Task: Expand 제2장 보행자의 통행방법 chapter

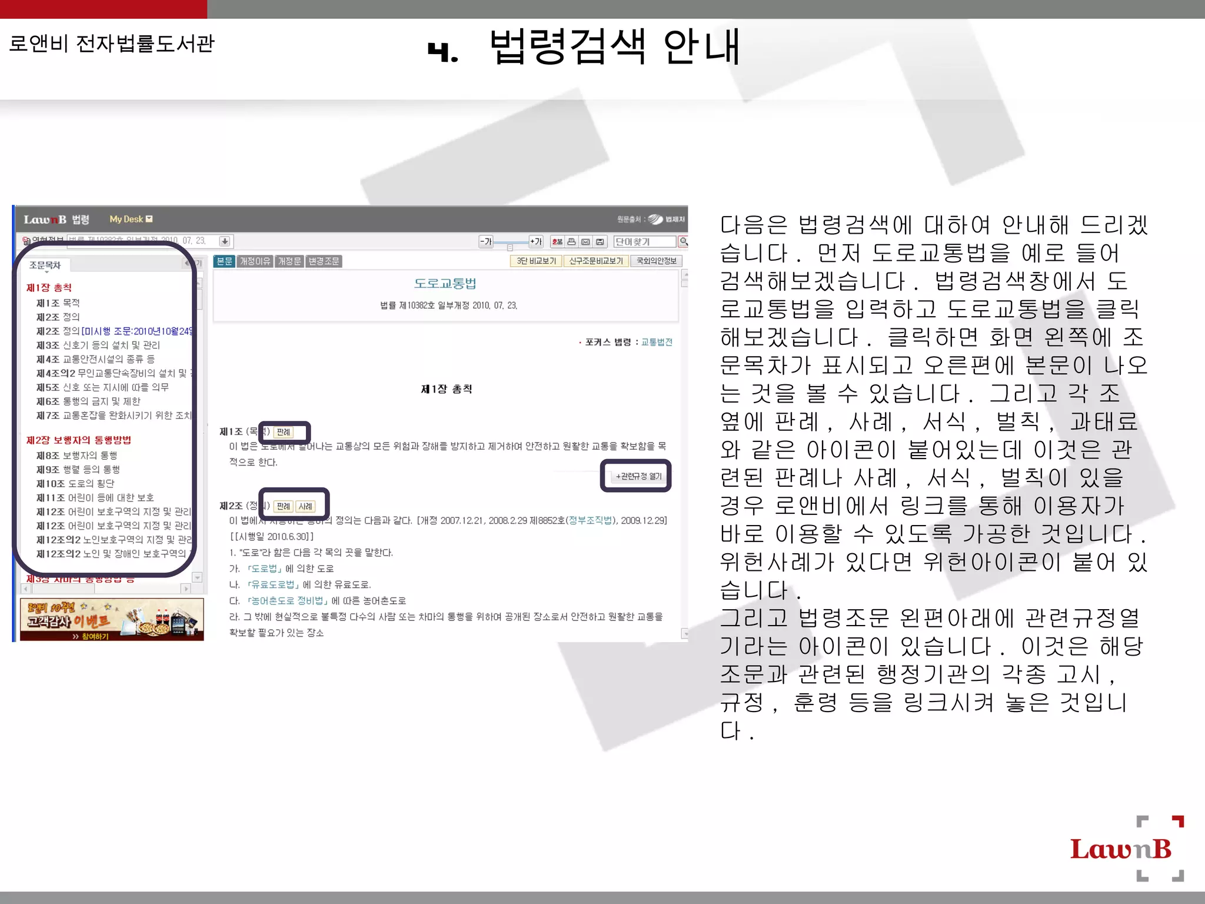Action: click(x=79, y=440)
